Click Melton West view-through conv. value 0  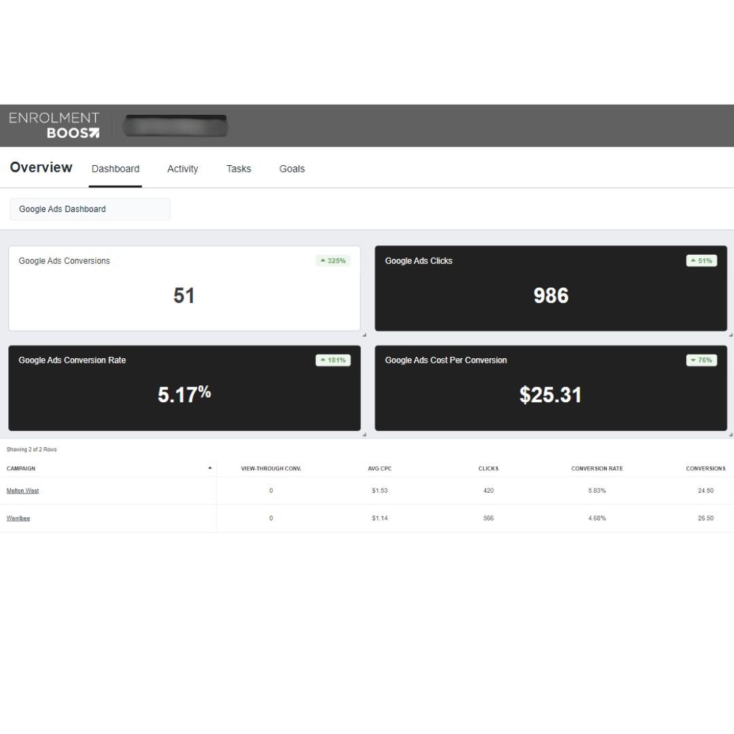coord(271,491)
